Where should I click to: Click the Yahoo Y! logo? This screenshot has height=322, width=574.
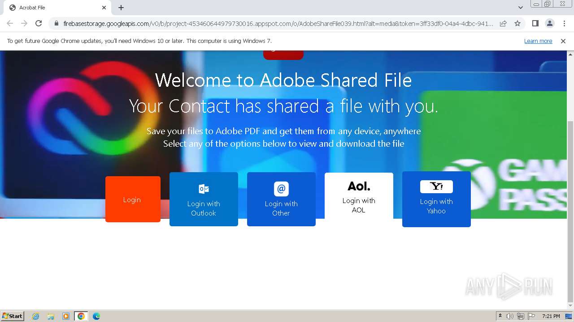(436, 186)
